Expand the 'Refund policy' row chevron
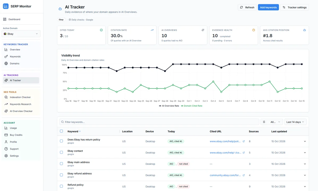The width and height of the screenshot is (318, 191). [305, 187]
